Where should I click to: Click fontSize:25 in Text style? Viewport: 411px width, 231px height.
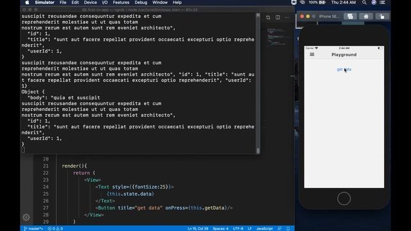150,187
